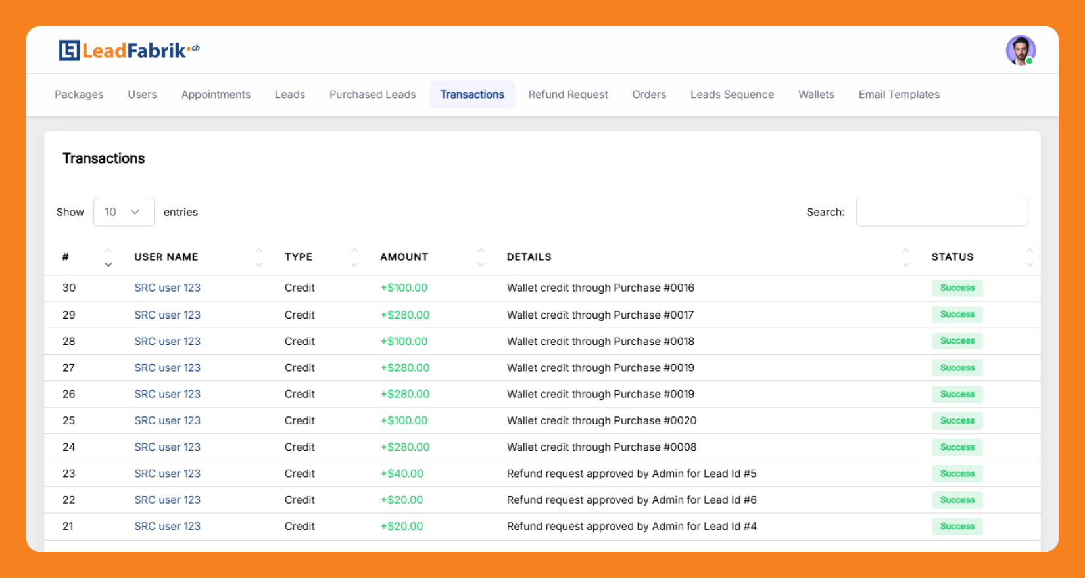Switch to the Purchased Leads tab
This screenshot has height=578, width=1085.
pos(372,95)
